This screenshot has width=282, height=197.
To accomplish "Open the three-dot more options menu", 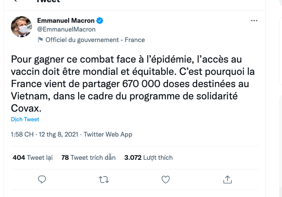I will click(254, 21).
